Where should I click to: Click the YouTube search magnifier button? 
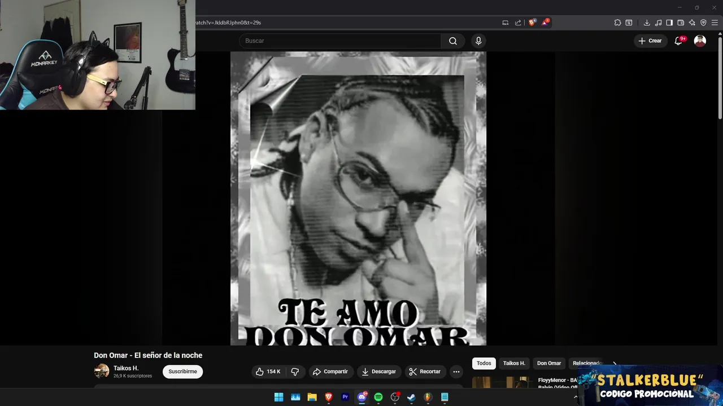click(x=453, y=41)
